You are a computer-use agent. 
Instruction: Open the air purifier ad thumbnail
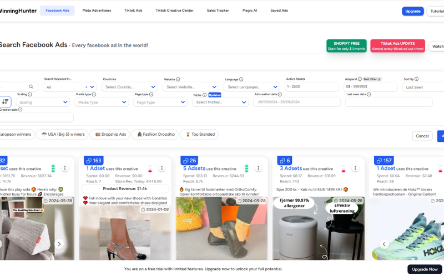(x=319, y=228)
